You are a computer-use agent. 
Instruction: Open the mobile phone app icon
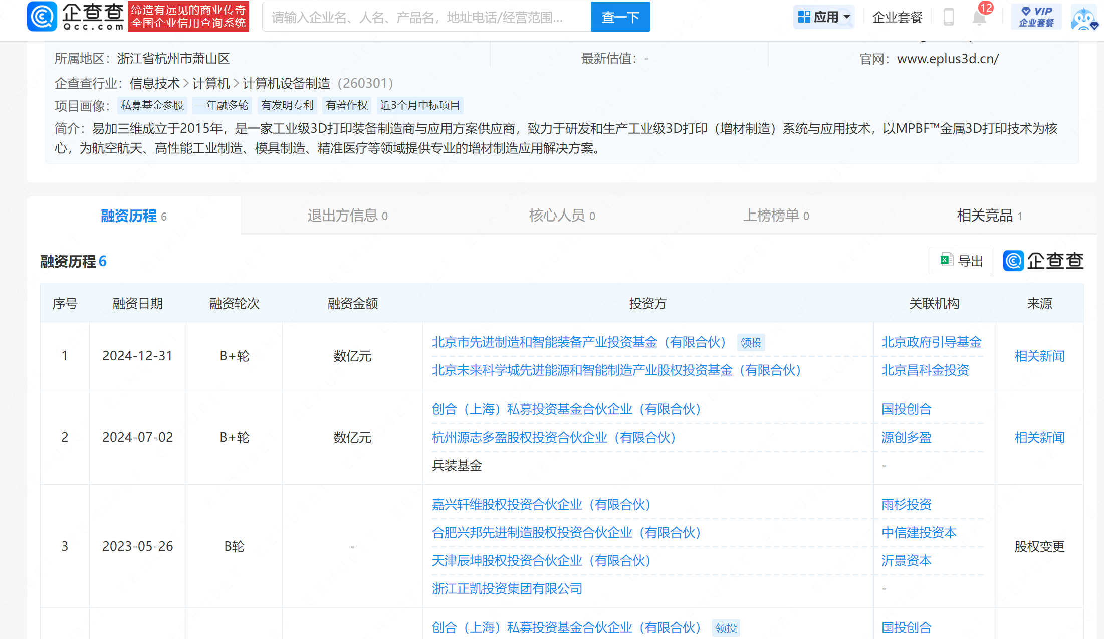[x=949, y=17]
